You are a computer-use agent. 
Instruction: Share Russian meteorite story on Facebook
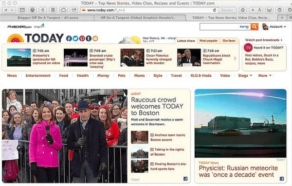click(282, 179)
